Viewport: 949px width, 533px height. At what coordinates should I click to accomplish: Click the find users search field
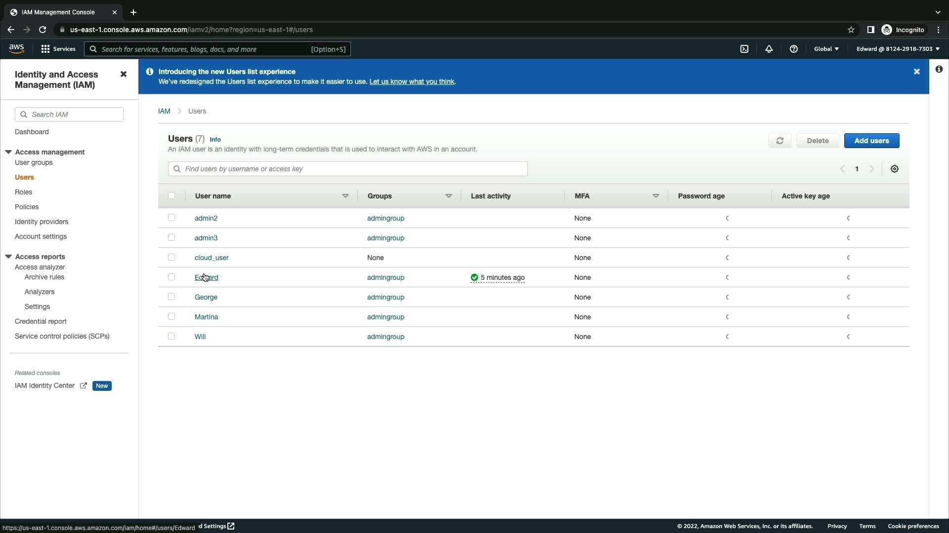(x=348, y=169)
